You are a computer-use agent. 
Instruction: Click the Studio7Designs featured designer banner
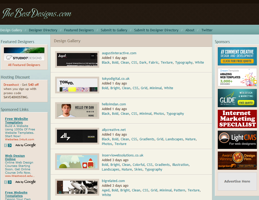click(24, 54)
